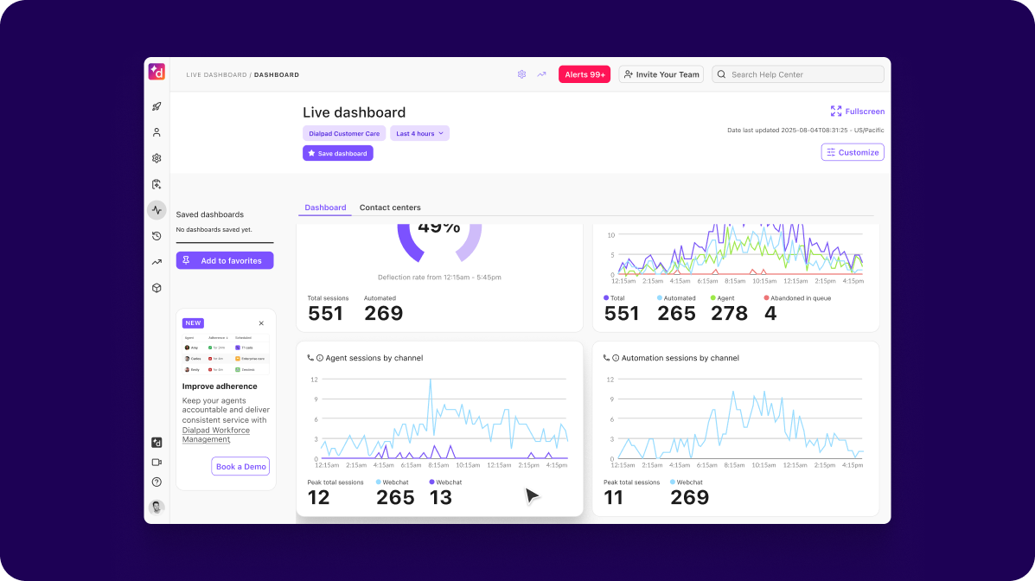This screenshot has height=581, width=1035.
Task: Open the help question mark sidebar icon
Action: pos(157,482)
